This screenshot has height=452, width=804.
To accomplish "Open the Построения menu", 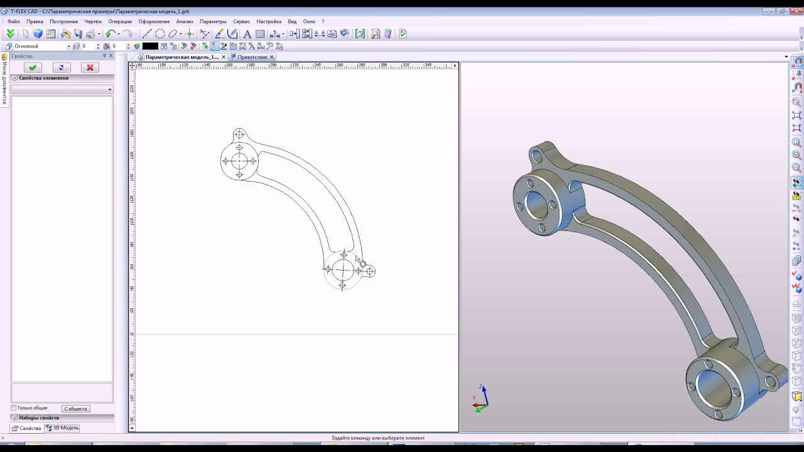I will [x=64, y=21].
